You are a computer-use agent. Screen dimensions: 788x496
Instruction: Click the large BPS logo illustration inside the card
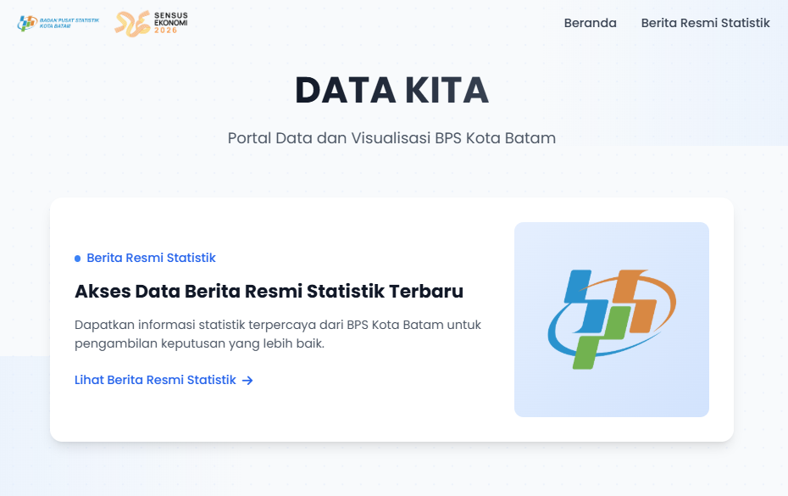[611, 320]
